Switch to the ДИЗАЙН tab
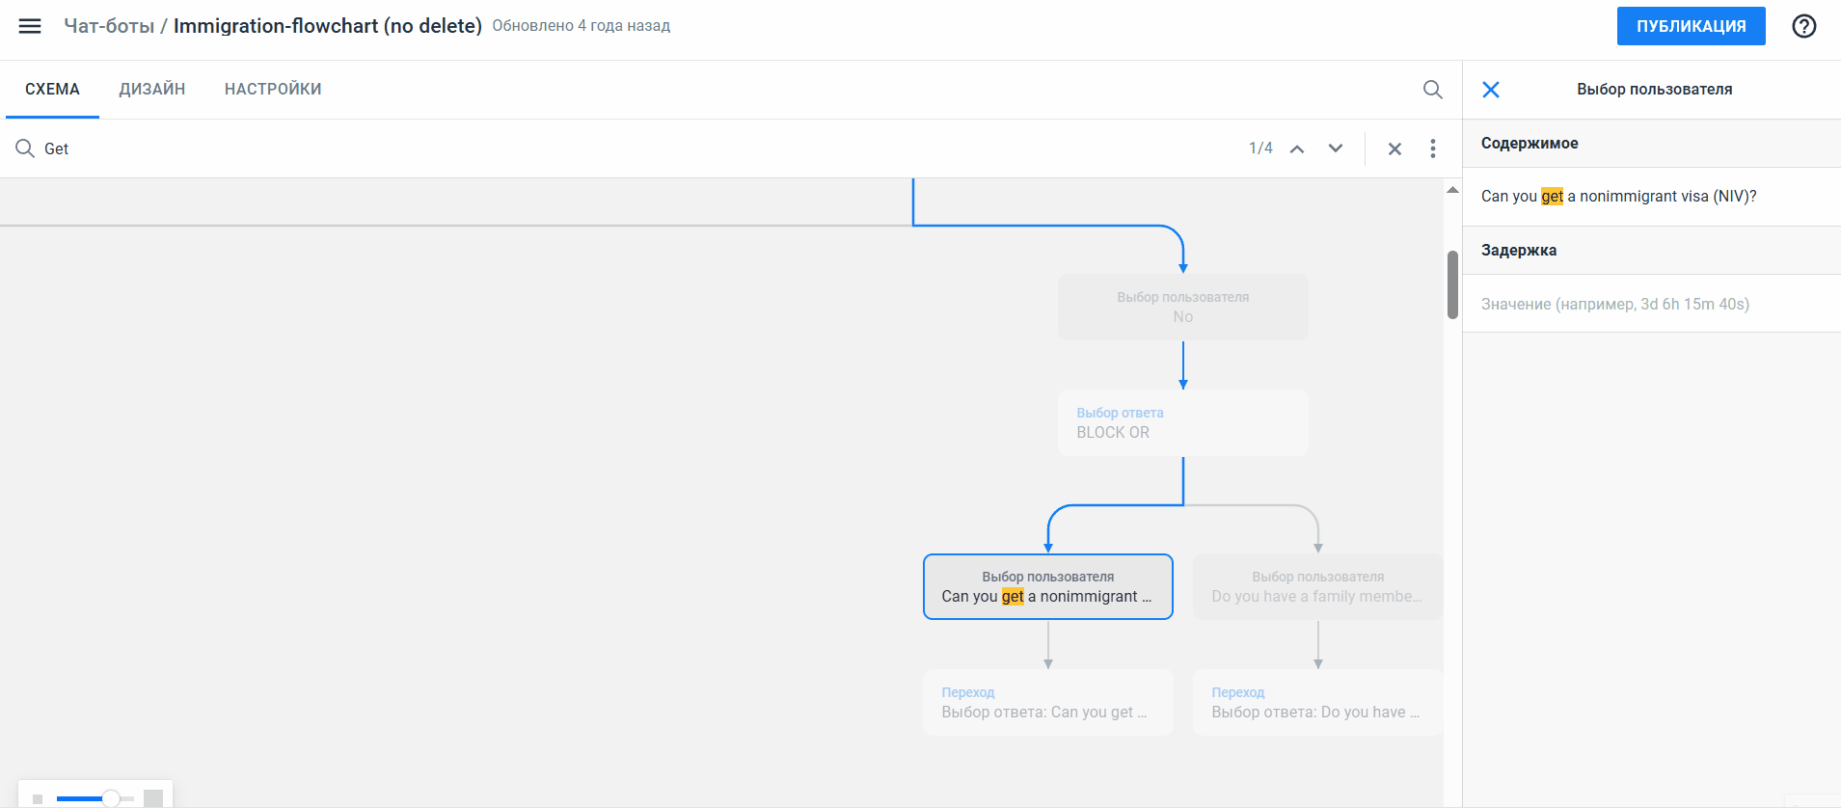Image resolution: width=1841 pixels, height=808 pixels. coord(152,90)
